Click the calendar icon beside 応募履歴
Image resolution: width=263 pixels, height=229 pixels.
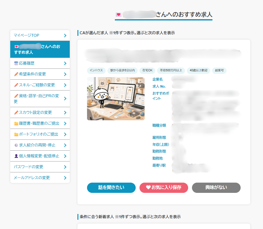tap(16, 63)
